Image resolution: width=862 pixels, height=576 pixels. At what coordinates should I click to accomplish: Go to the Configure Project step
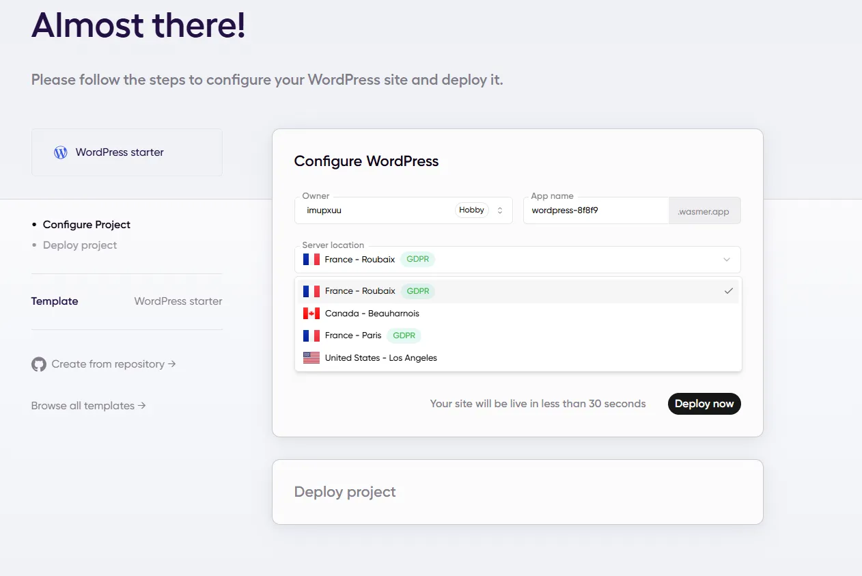pyautogui.click(x=87, y=225)
